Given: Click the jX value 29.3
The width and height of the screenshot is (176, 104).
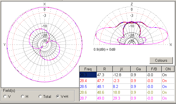Looking at the screenshot, I should [122, 98].
